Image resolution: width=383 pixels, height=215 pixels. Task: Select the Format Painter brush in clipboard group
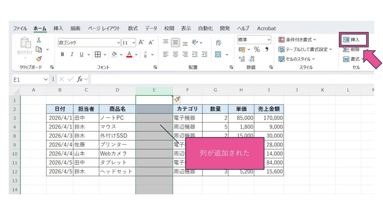click(x=39, y=58)
